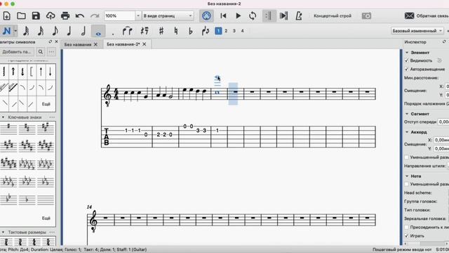Upload score to cloud
The height and width of the screenshot is (253, 449).
click(x=51, y=15)
